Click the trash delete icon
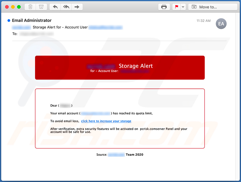Screen dimensions: 241x182 [x=30, y=7]
